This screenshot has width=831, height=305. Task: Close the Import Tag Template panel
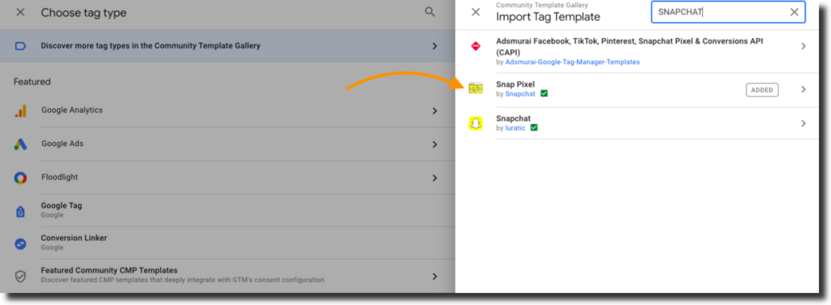tap(476, 12)
